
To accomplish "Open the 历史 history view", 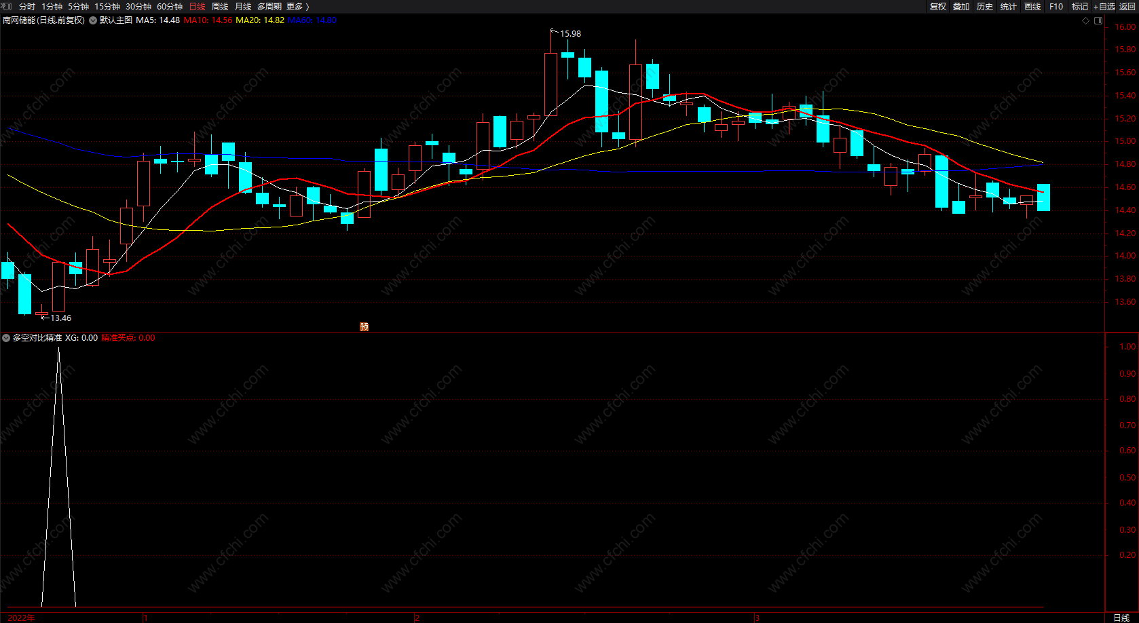I will [x=985, y=7].
